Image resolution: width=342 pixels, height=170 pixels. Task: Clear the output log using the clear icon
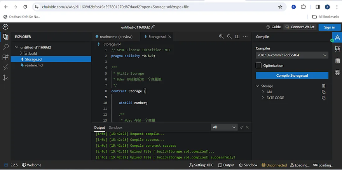[x=241, y=127]
